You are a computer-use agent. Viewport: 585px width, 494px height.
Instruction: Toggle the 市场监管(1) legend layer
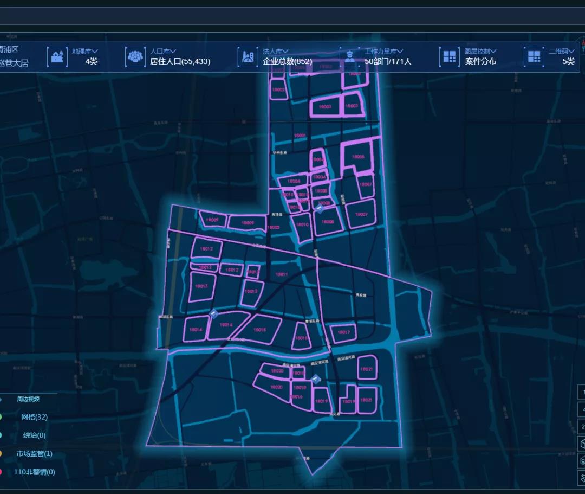click(34, 454)
